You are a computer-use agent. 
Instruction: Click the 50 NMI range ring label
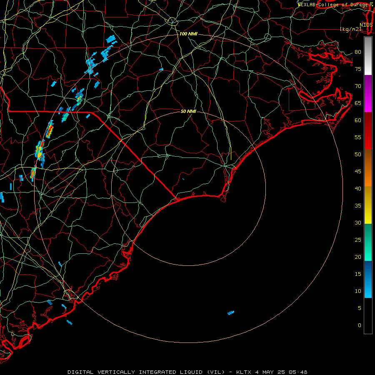click(x=188, y=111)
